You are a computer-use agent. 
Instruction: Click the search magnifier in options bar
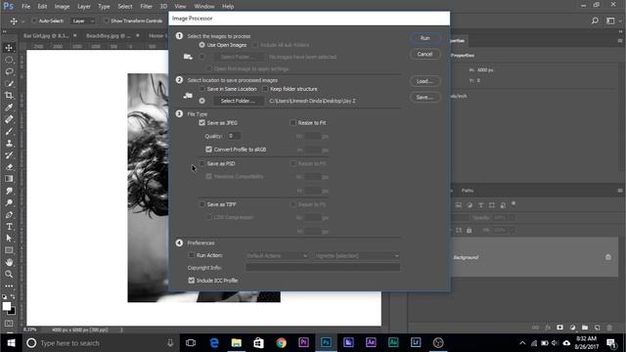point(595,21)
